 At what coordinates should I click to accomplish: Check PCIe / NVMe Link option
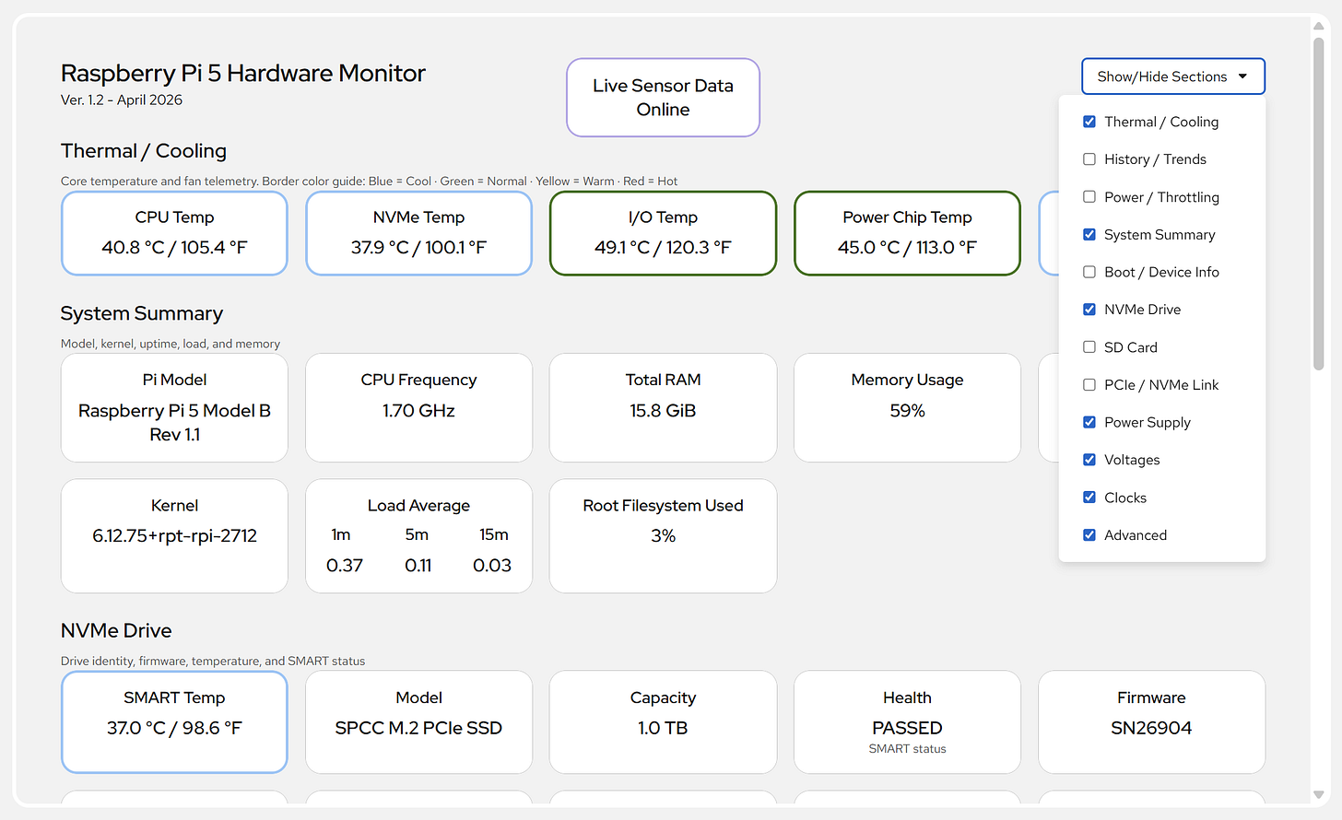[x=1089, y=385]
